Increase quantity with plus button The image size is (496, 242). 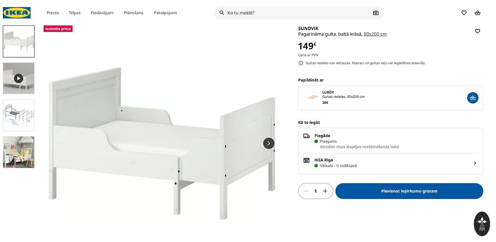click(325, 191)
